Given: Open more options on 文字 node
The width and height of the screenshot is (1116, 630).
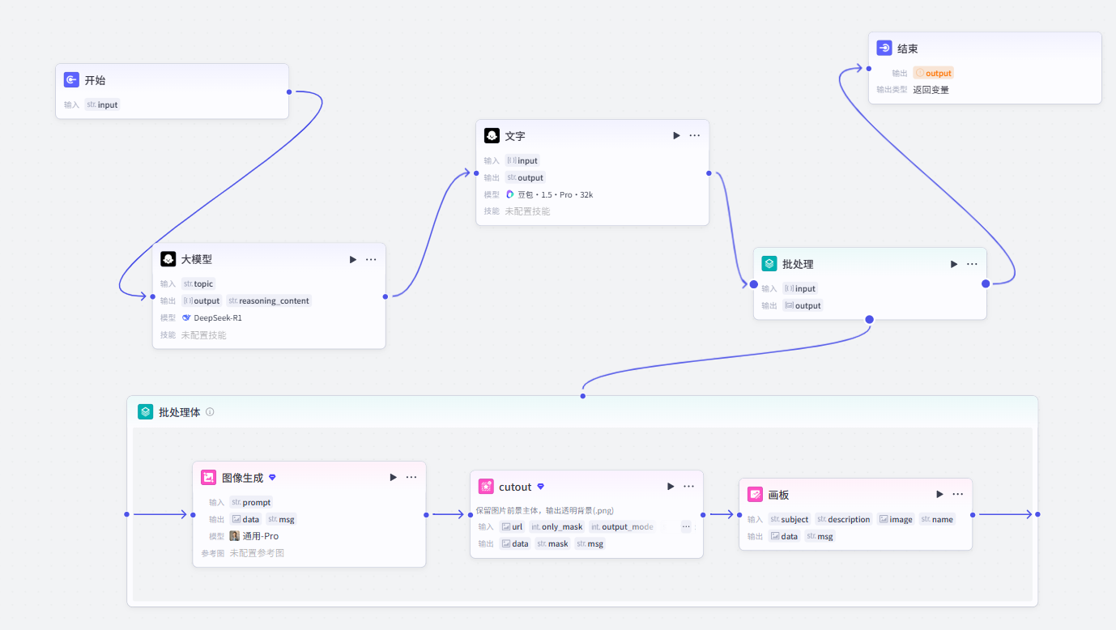Looking at the screenshot, I should point(695,135).
